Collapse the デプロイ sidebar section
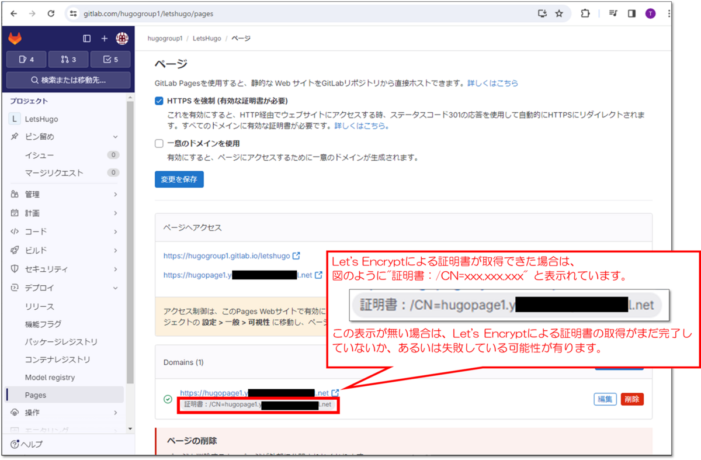The height and width of the screenshot is (460, 701). click(64, 288)
